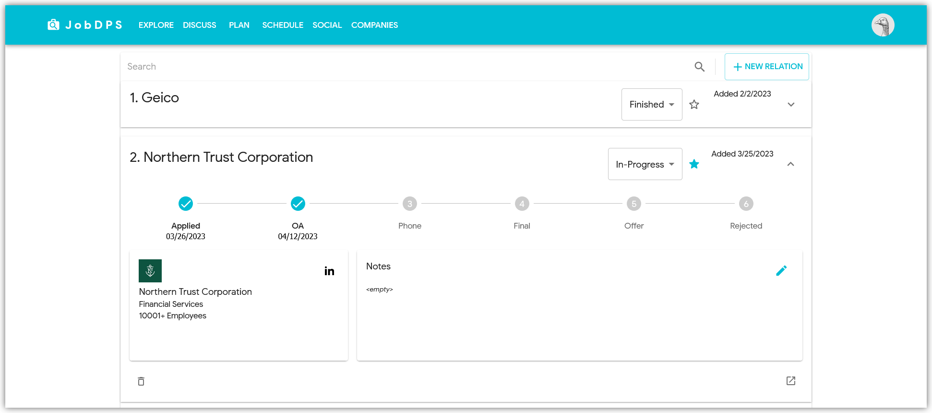Click the '<empty>' notes placeholder
The width and height of the screenshot is (932, 413).
tap(380, 290)
